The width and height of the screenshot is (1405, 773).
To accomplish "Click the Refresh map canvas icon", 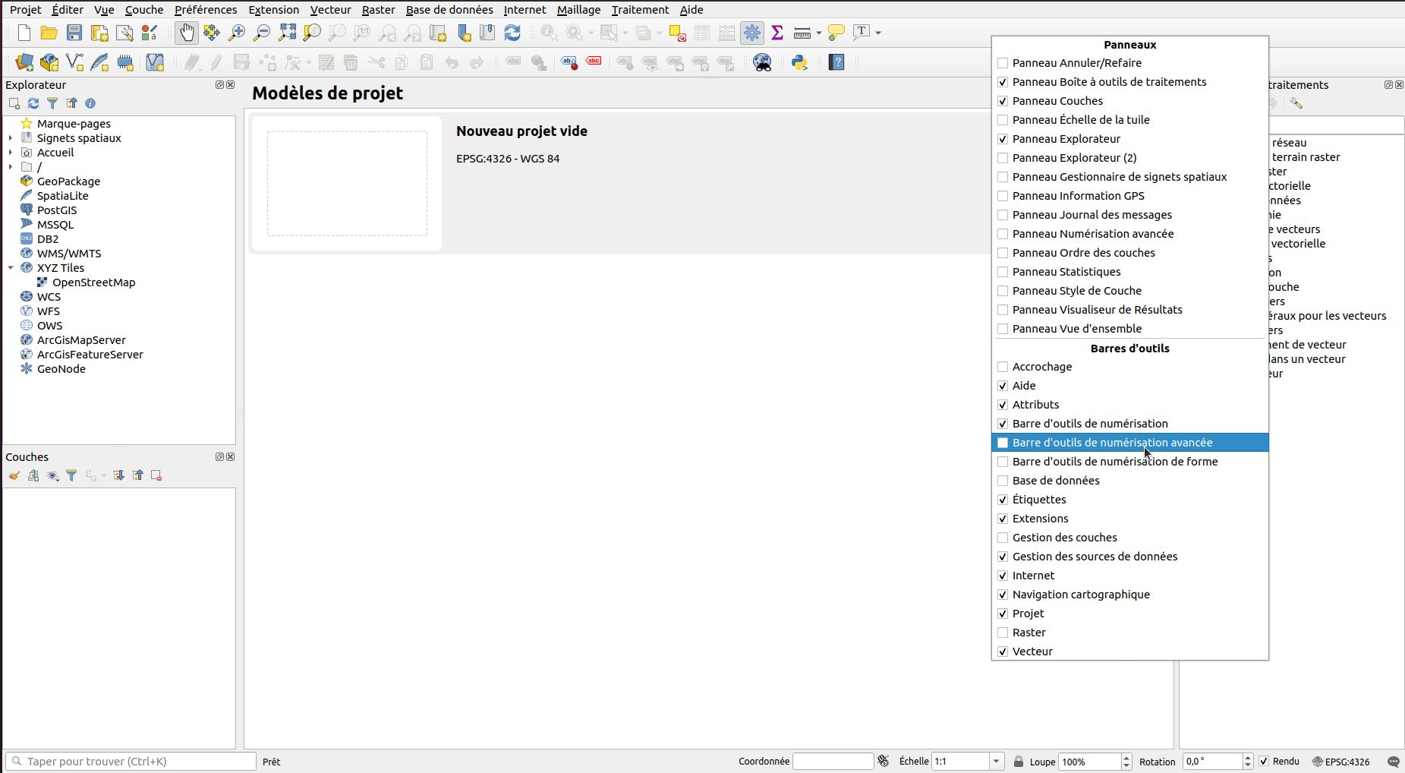I will pos(512,33).
